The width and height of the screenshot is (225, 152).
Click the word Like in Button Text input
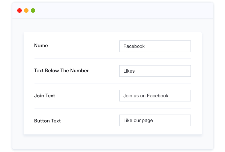128,120
